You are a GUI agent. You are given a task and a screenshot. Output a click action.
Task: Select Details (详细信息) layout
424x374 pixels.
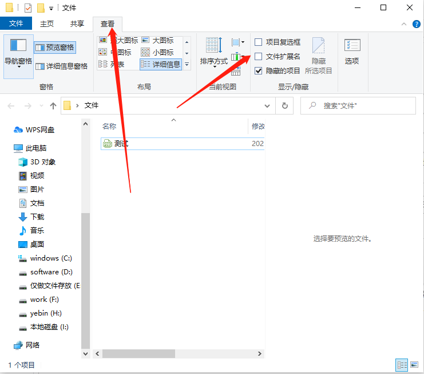tap(161, 64)
